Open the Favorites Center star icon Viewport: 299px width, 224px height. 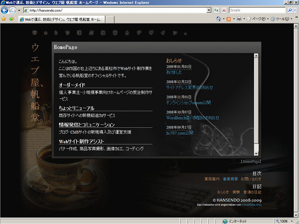(4, 19)
